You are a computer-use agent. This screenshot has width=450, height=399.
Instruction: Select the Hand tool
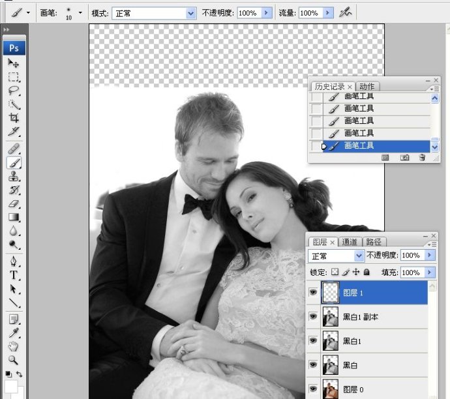13,346
